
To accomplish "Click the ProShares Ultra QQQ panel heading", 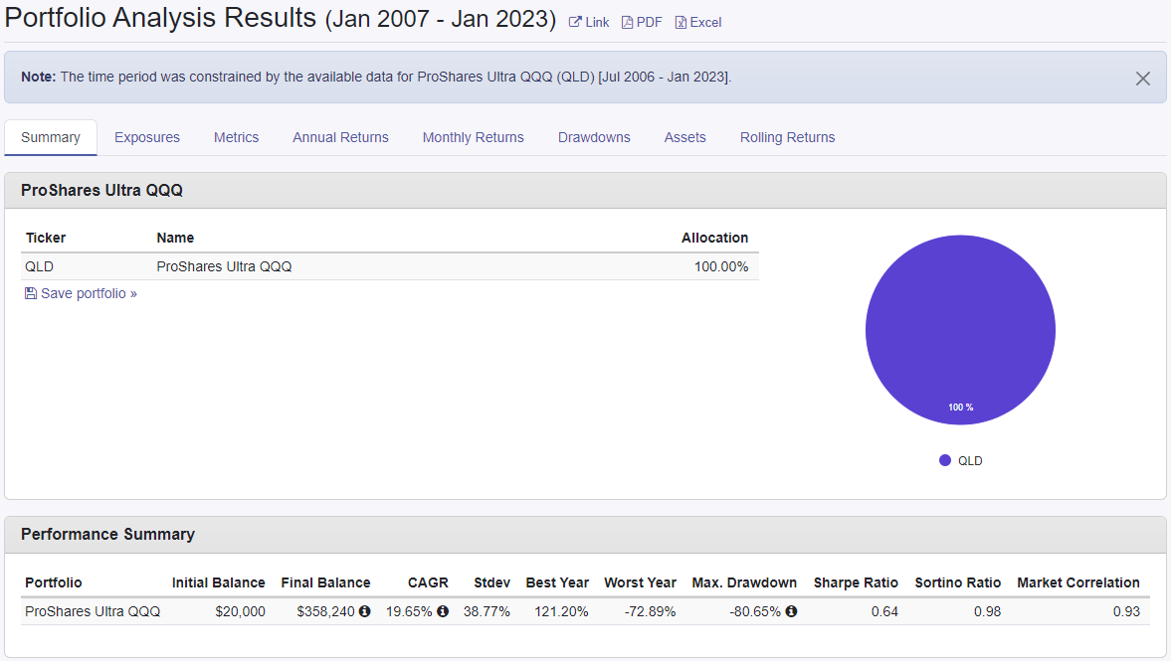I will tap(101, 190).
